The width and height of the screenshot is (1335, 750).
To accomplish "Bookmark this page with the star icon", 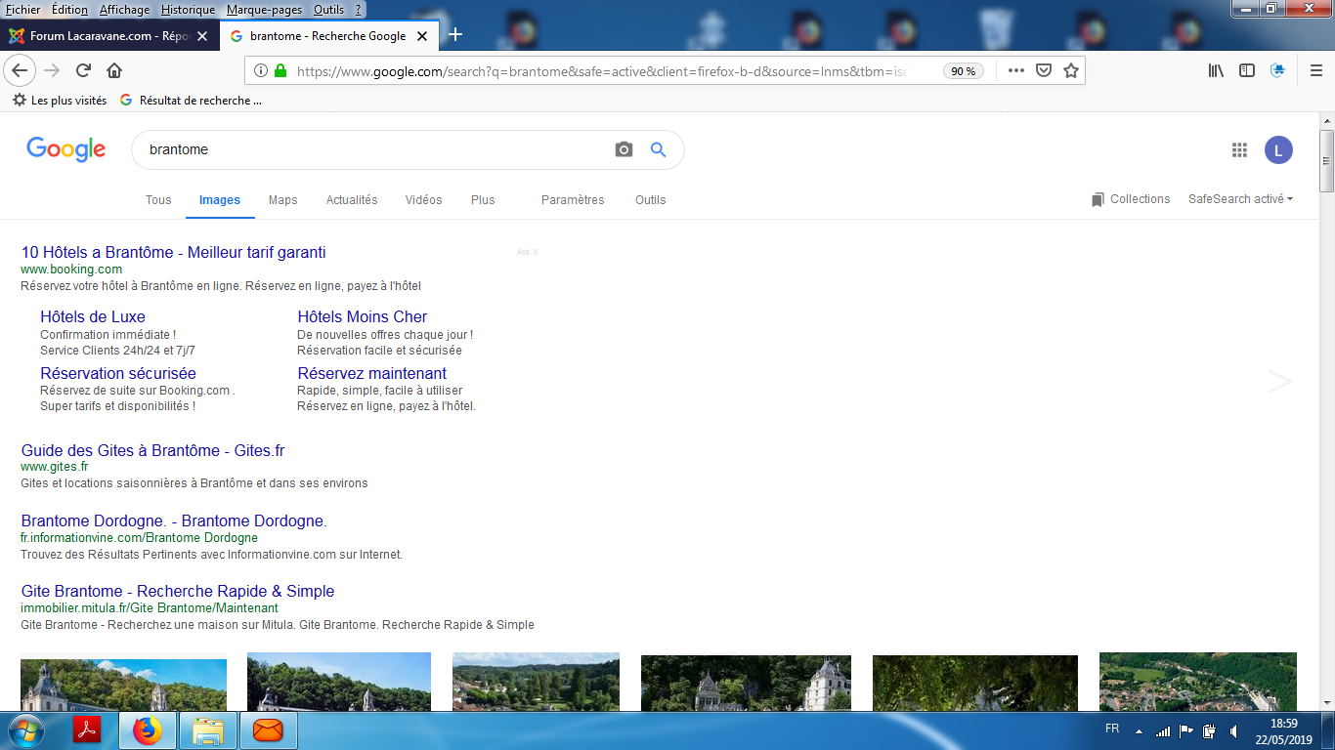I will click(1071, 70).
